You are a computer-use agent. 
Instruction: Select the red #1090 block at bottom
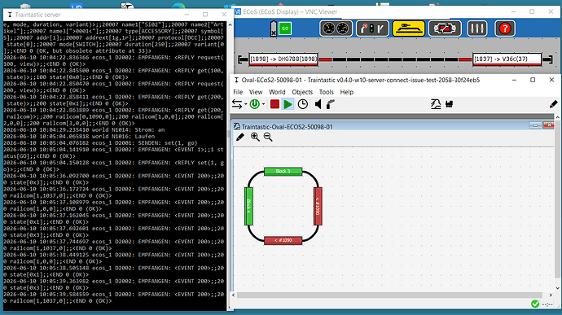pyautogui.click(x=283, y=240)
